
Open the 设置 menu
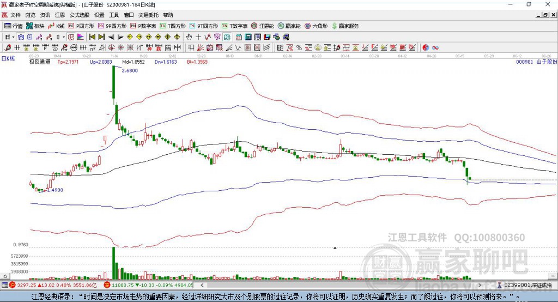(99, 15)
